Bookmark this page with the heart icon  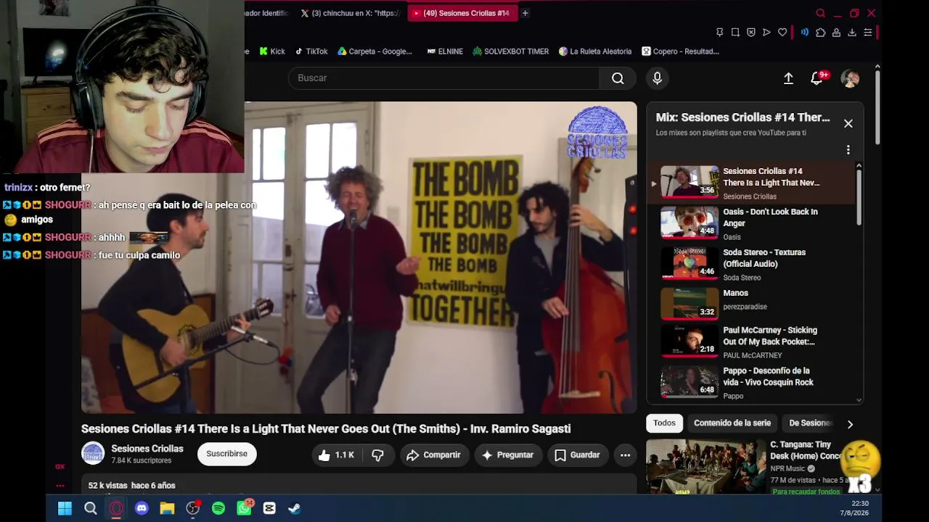coord(782,32)
